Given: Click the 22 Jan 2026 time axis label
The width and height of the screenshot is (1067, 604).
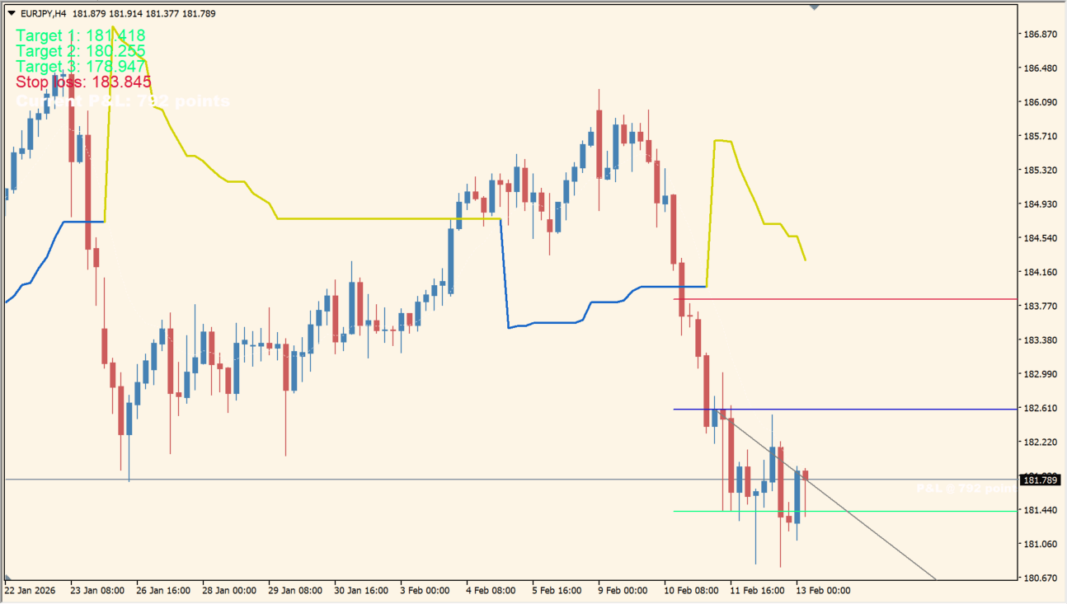Looking at the screenshot, I should [x=32, y=590].
